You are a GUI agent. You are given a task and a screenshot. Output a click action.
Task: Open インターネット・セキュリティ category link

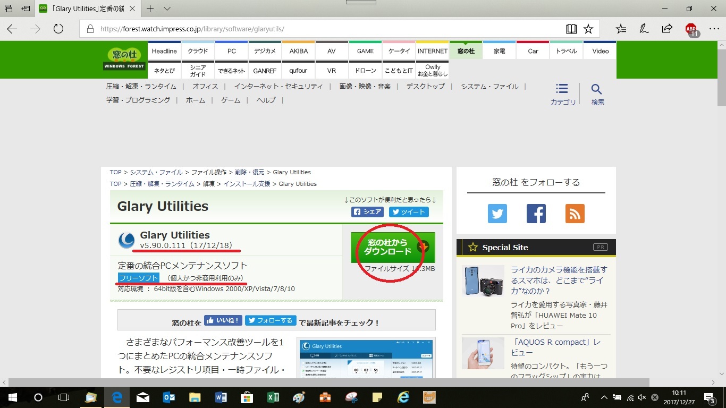tap(278, 86)
